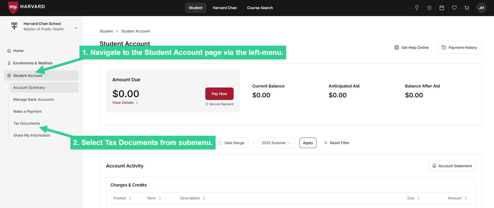Image resolution: width=494 pixels, height=208 pixels.
Task: Expand the Harvard Chan School program selector
Action: [x=76, y=28]
